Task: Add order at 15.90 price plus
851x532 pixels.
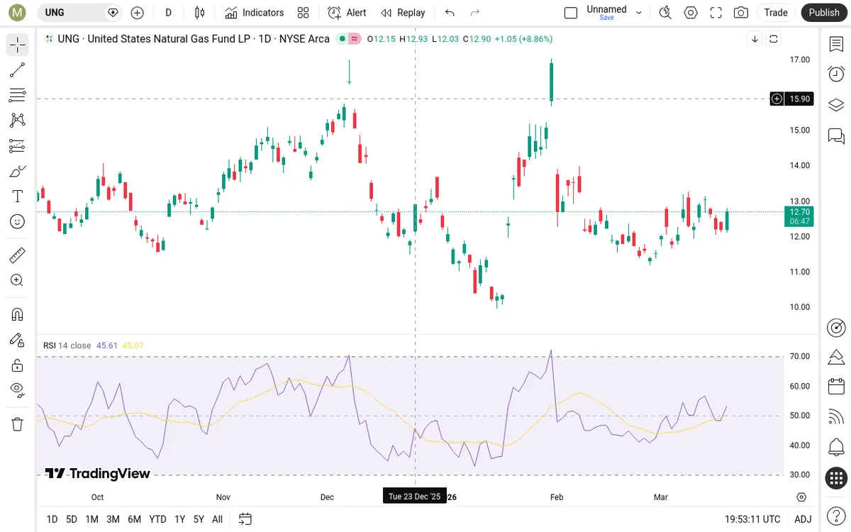Action: click(x=777, y=99)
